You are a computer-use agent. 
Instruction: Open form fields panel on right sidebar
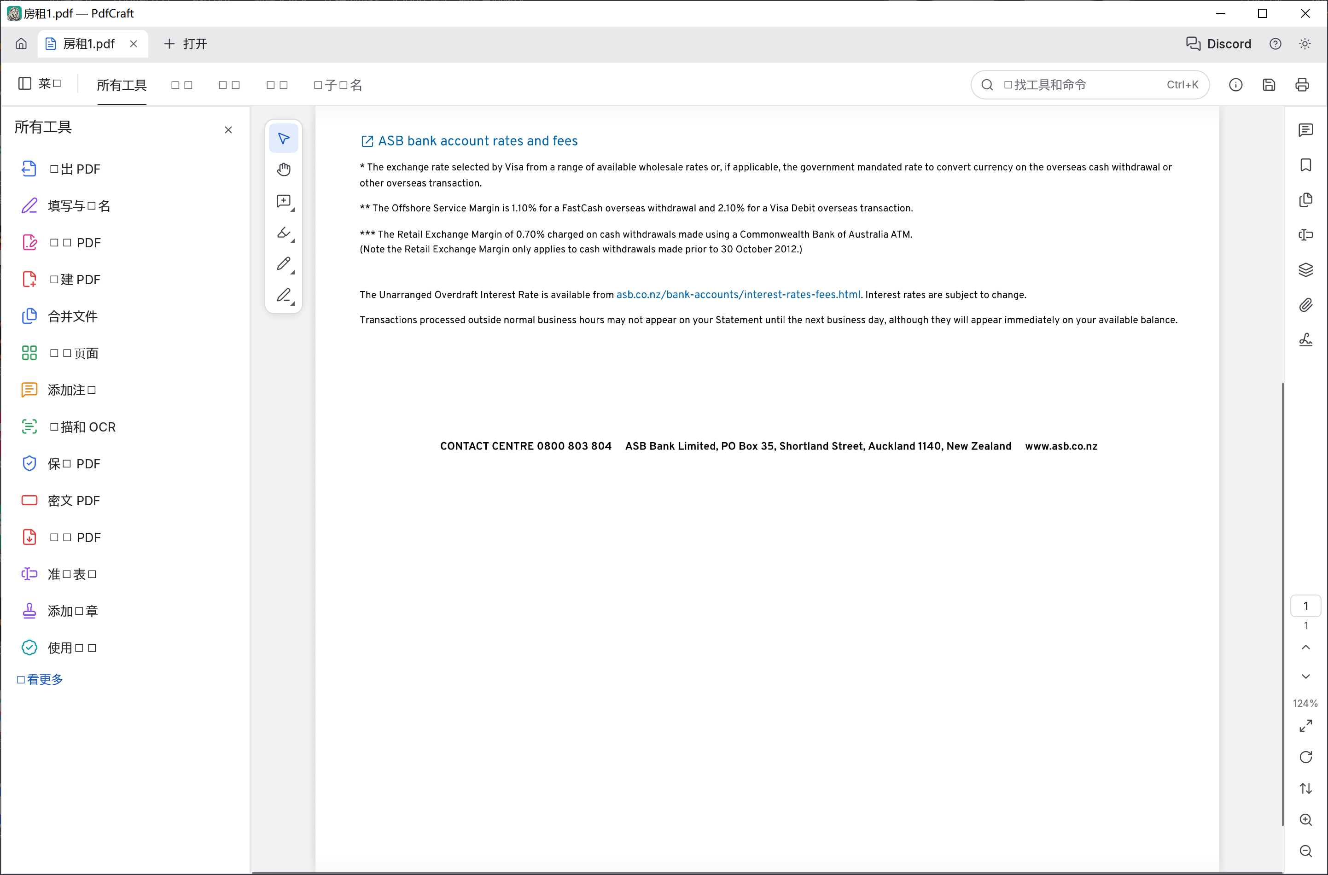point(1305,235)
